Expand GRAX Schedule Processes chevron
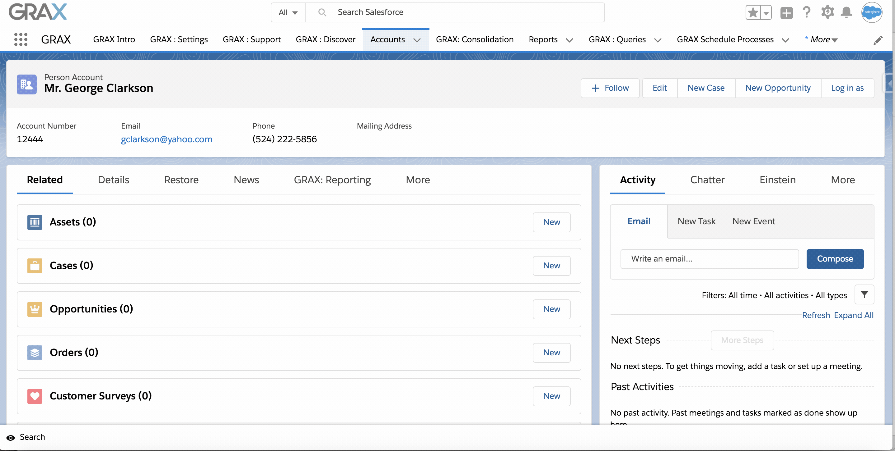This screenshot has width=895, height=451. click(x=785, y=40)
